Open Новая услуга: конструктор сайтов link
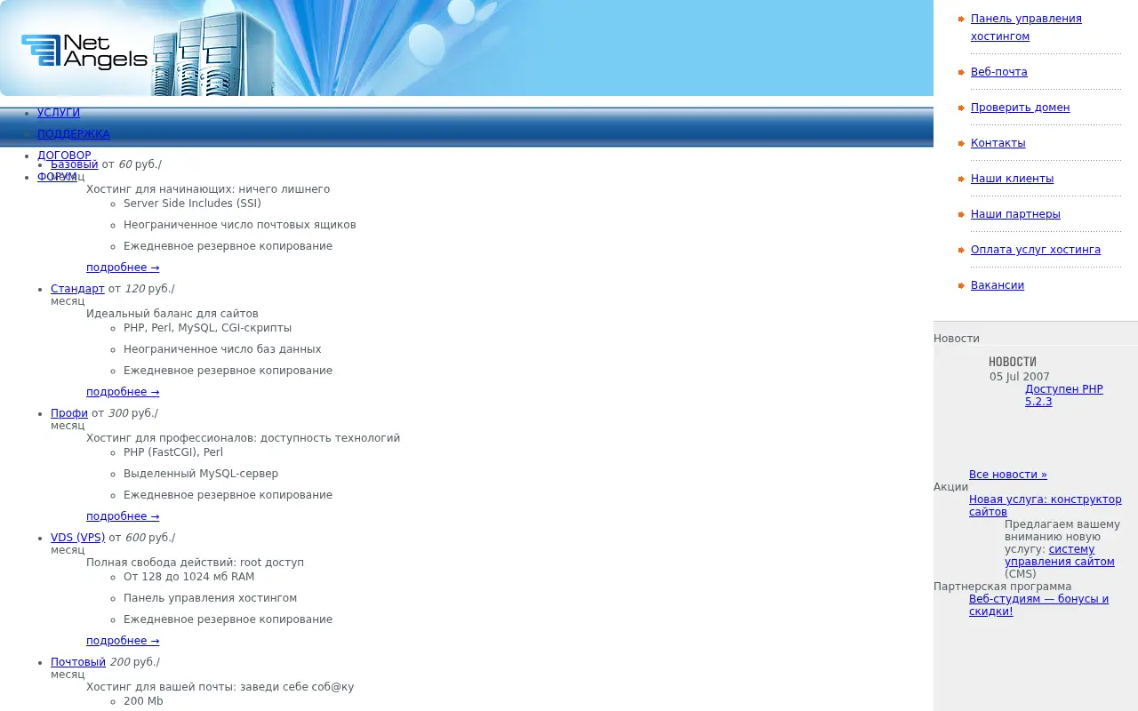Viewport: 1138px width, 711px height. (1046, 506)
